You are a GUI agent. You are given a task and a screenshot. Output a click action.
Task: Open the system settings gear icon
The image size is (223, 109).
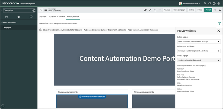(x=219, y=3)
